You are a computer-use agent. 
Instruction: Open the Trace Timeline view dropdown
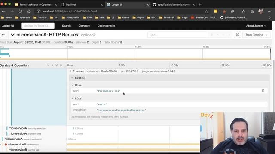click(x=256, y=35)
